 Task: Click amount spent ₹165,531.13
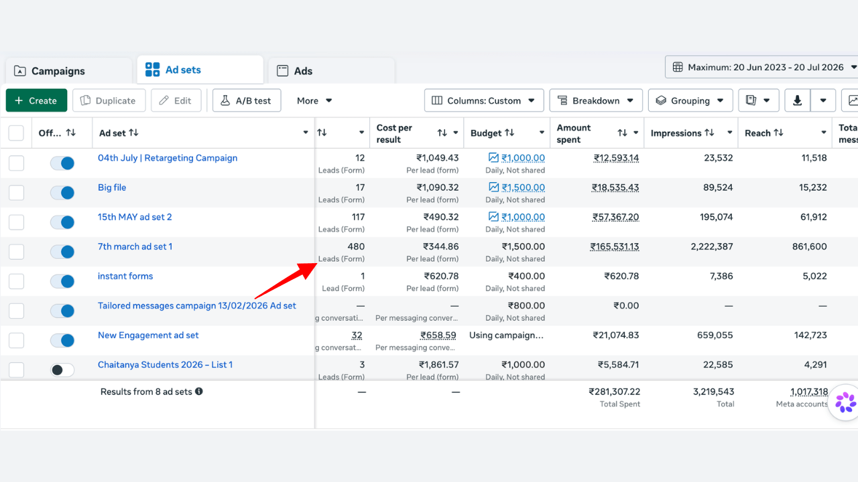pyautogui.click(x=615, y=246)
